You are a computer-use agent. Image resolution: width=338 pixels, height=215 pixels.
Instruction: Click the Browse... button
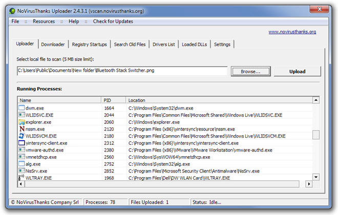(x=251, y=71)
